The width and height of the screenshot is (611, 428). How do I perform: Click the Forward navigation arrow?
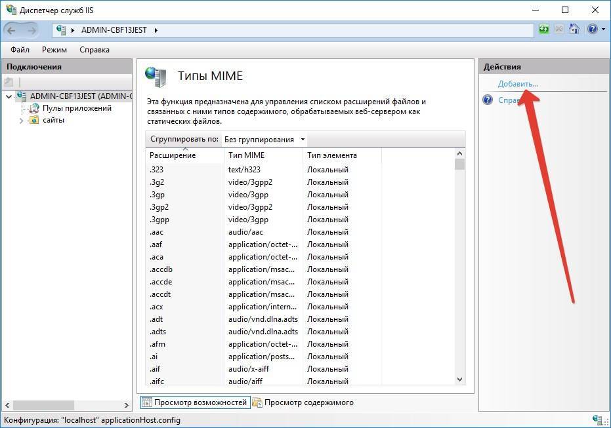coord(33,30)
